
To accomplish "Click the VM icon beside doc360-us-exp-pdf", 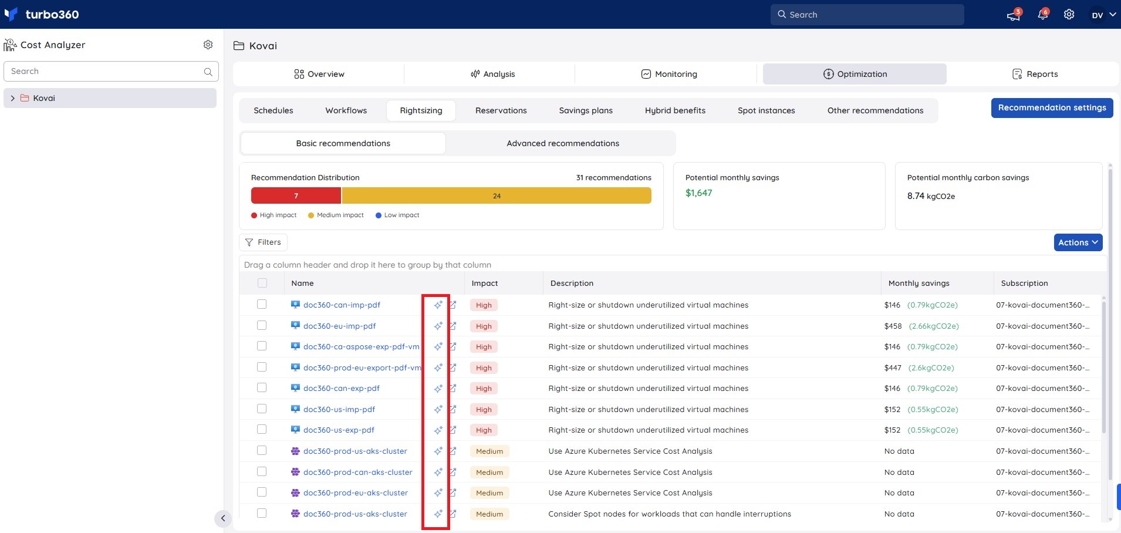I will (295, 430).
